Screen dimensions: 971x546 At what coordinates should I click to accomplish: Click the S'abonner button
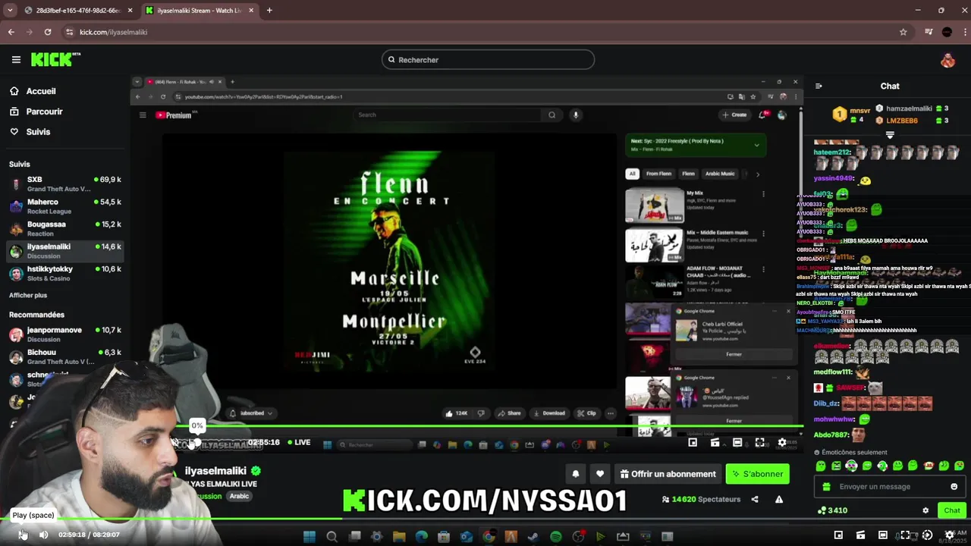(x=757, y=474)
